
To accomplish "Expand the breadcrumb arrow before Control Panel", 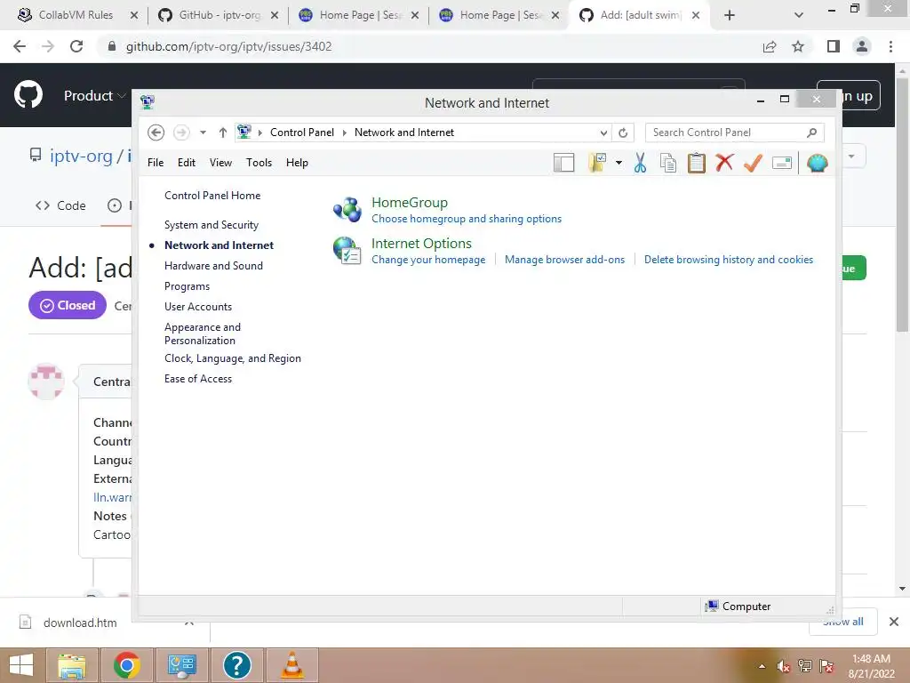I will pos(260,133).
